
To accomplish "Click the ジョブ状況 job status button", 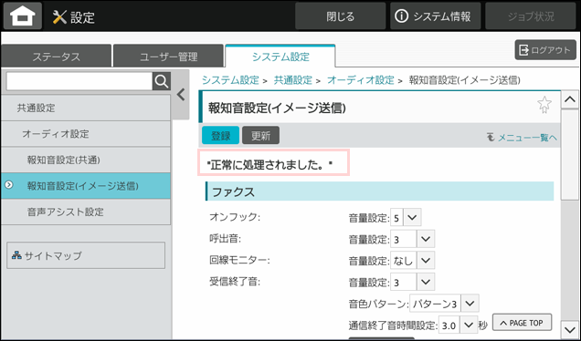I will [x=531, y=16].
